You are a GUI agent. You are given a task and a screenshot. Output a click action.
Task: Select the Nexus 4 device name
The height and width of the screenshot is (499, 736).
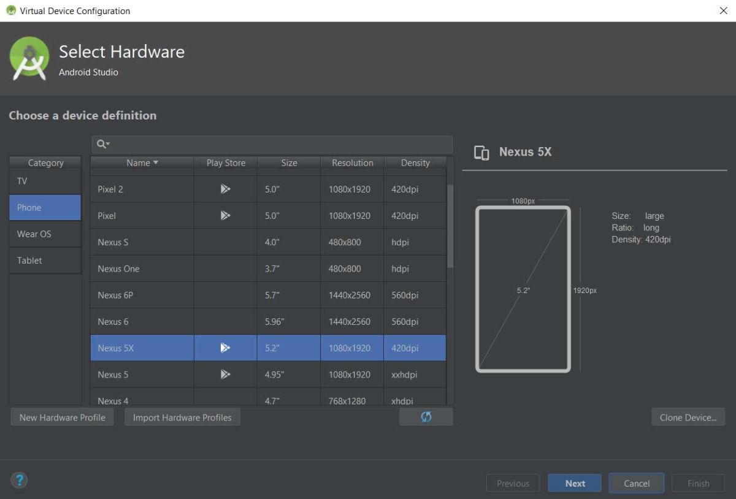[113, 400]
